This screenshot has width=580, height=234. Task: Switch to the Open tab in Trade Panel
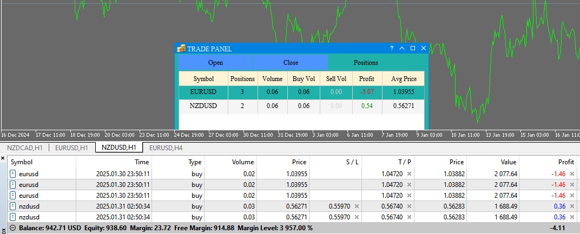click(x=215, y=63)
